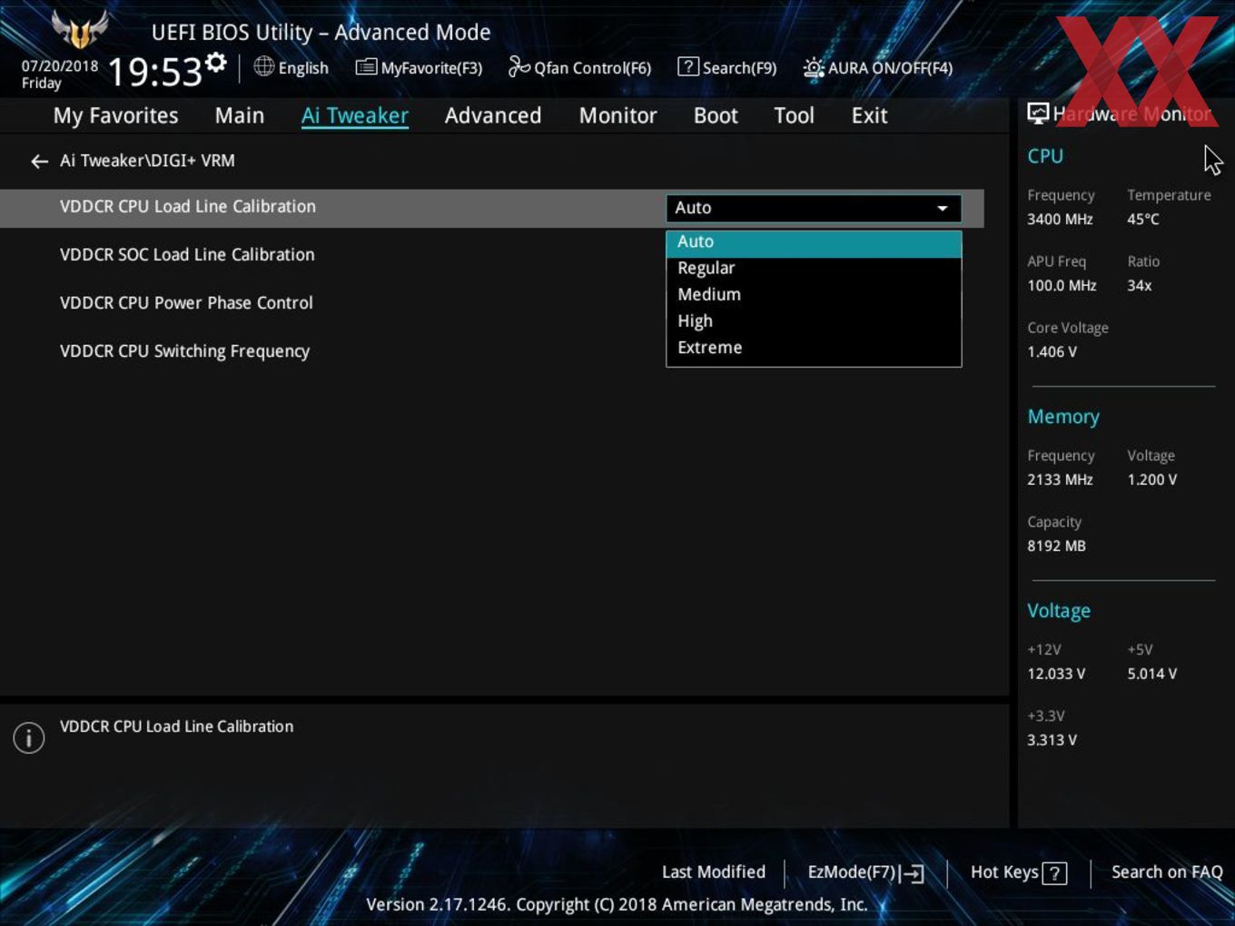
Task: Click the Memory section heading
Action: pyautogui.click(x=1063, y=417)
